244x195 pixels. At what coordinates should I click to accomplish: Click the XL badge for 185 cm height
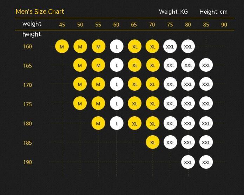(152, 142)
